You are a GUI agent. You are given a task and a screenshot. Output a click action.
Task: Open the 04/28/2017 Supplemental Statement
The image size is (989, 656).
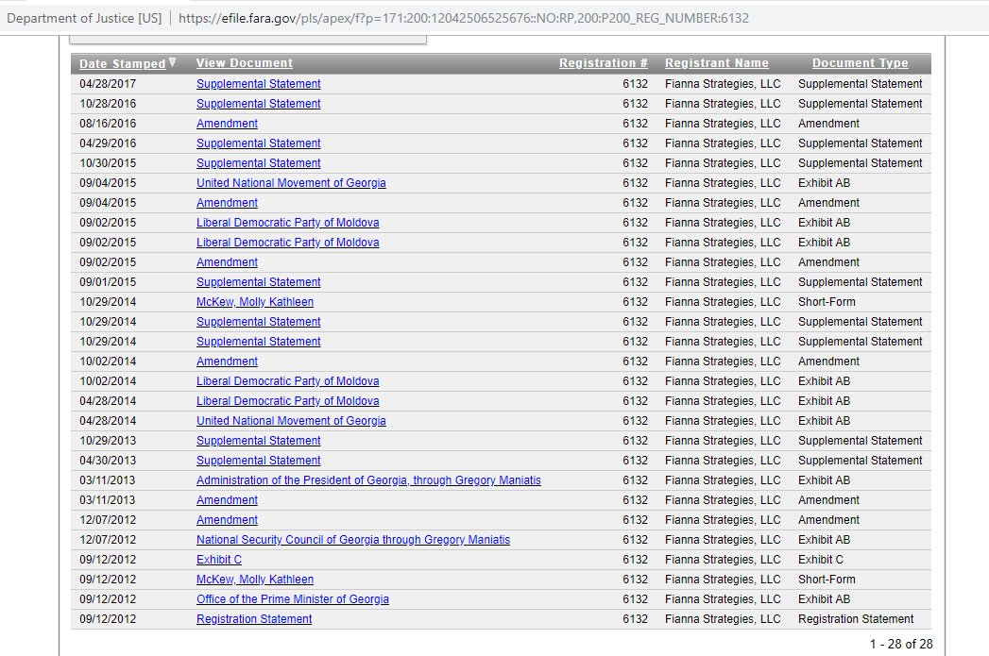point(258,84)
